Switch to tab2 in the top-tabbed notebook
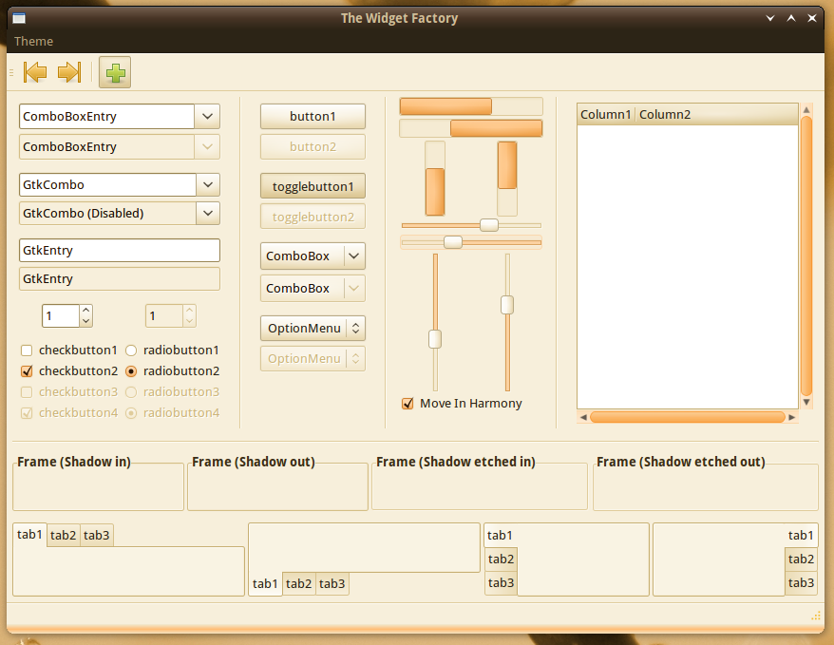Screen dimensions: 834x645 (x=64, y=536)
